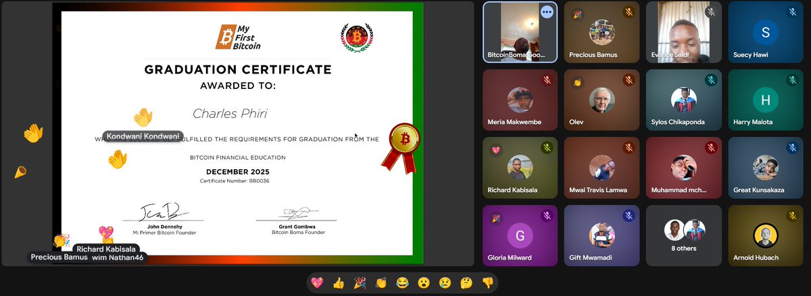This screenshot has width=811, height=296.
Task: Click muted mic icon on Meria Makwembe tile
Action: point(547,80)
